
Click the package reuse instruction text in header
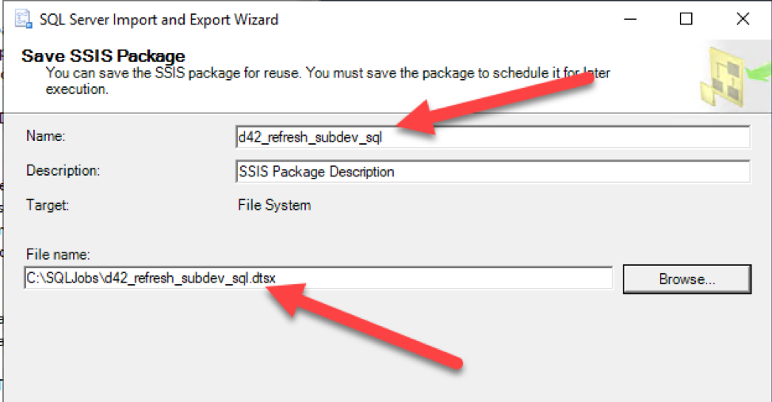point(317,74)
